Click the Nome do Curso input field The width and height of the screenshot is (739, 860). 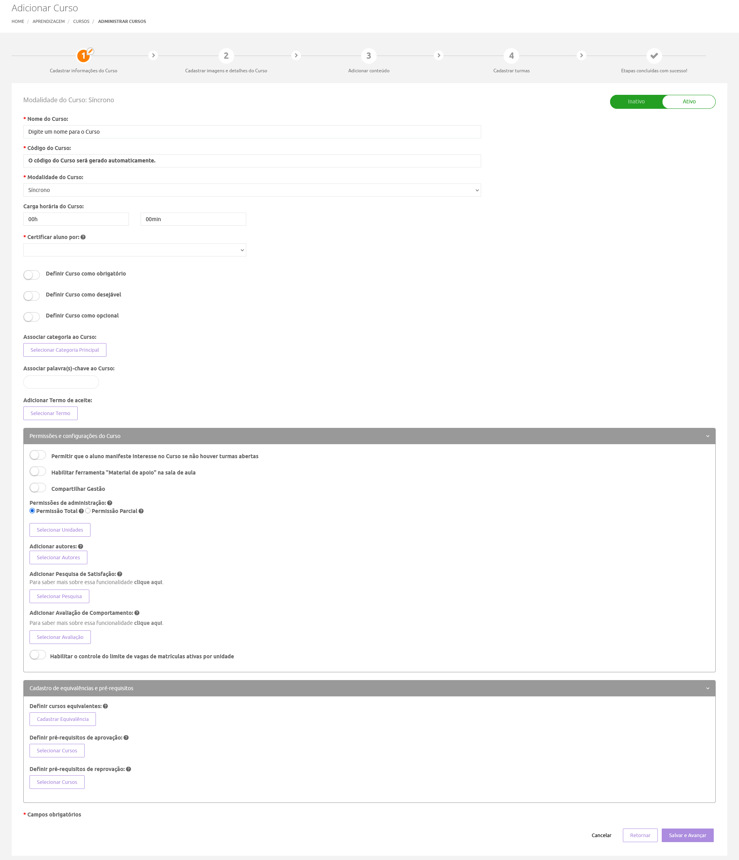coord(252,132)
